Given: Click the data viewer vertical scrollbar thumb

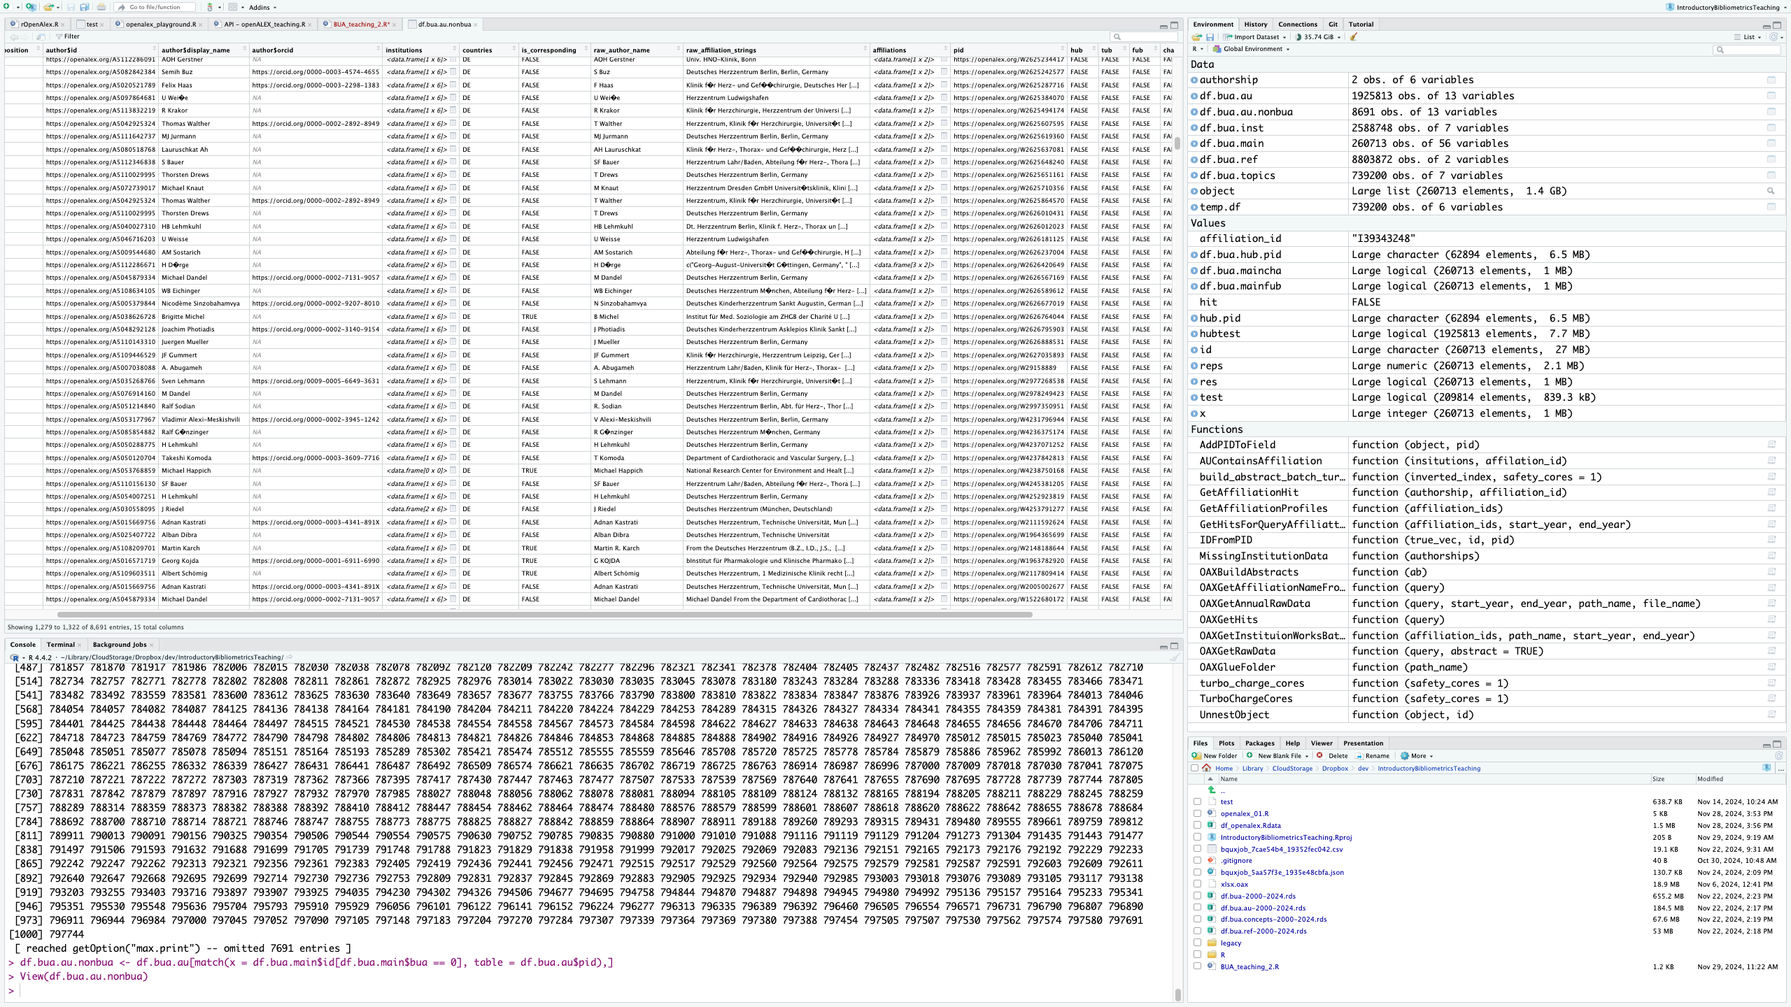Looking at the screenshot, I should pyautogui.click(x=1177, y=143).
